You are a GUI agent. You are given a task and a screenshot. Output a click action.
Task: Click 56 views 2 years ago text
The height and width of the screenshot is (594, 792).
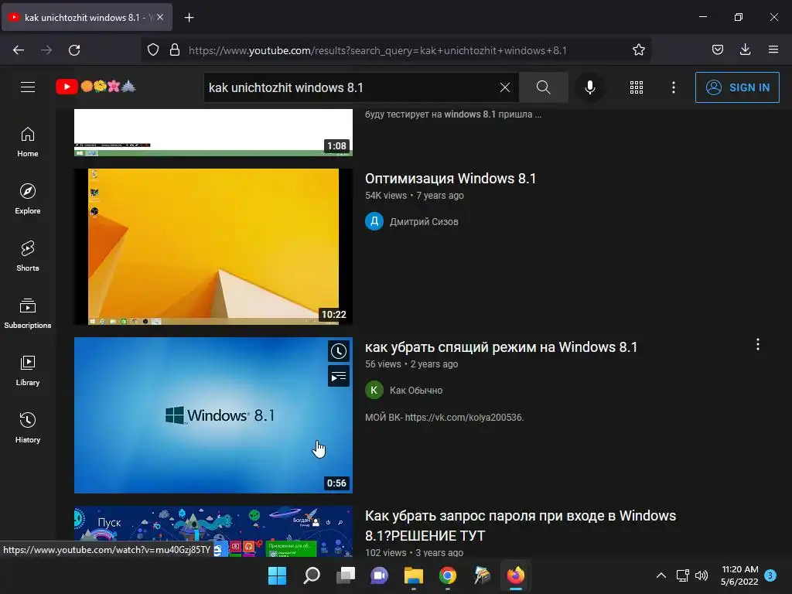[411, 364]
